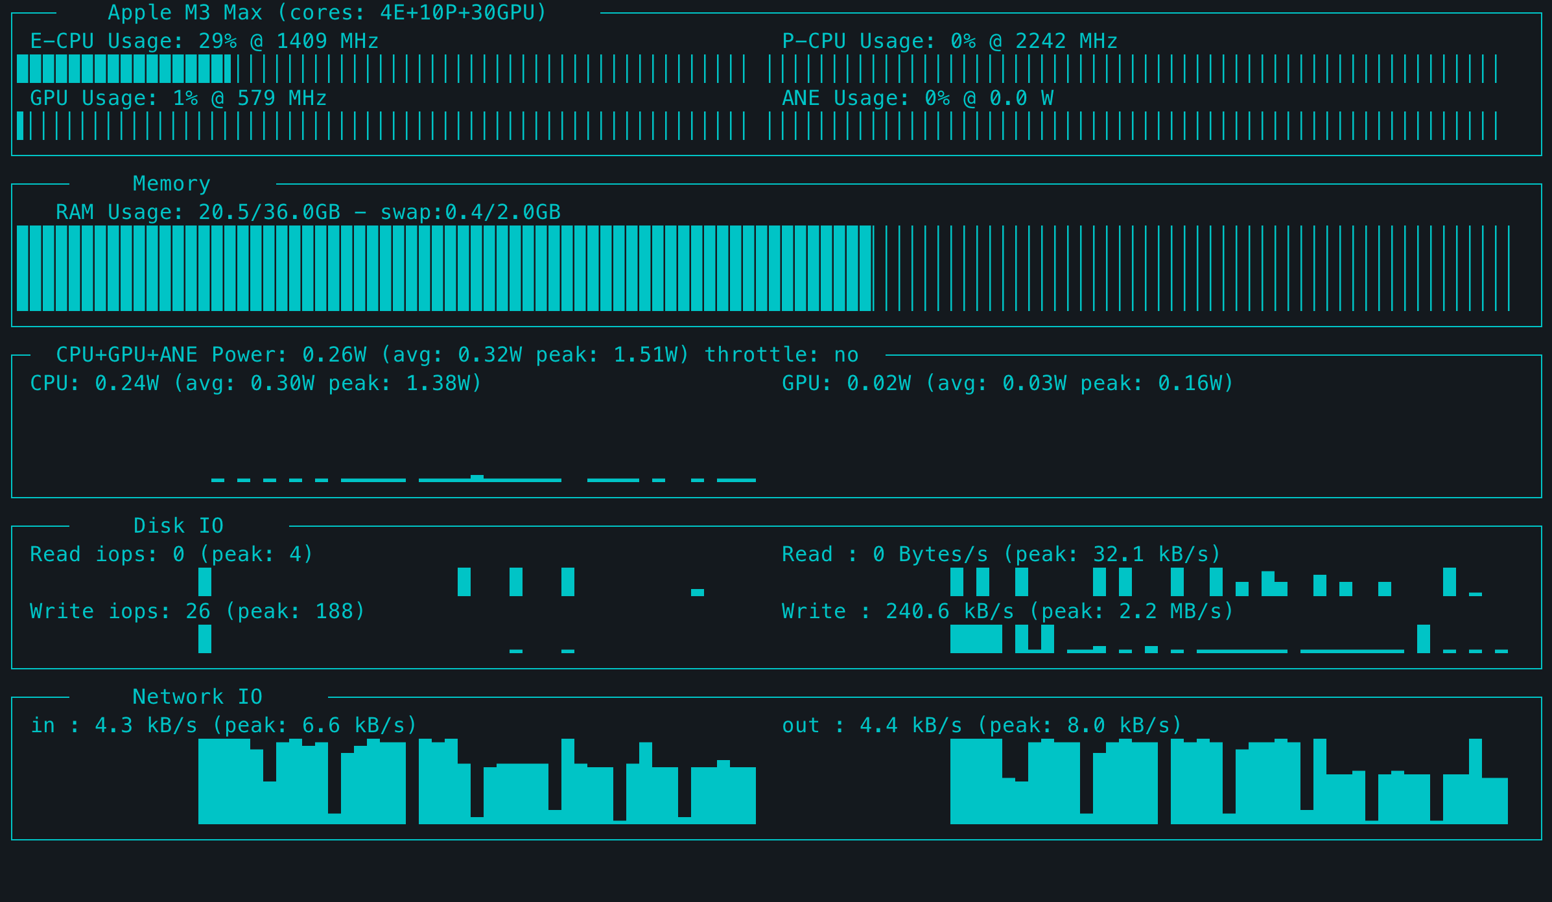
Task: Click the throttle: no status text
Action: coord(781,355)
